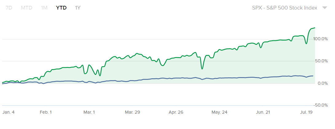Click the 100.0% y-axis label
The height and width of the screenshot is (129, 335).
(321, 39)
